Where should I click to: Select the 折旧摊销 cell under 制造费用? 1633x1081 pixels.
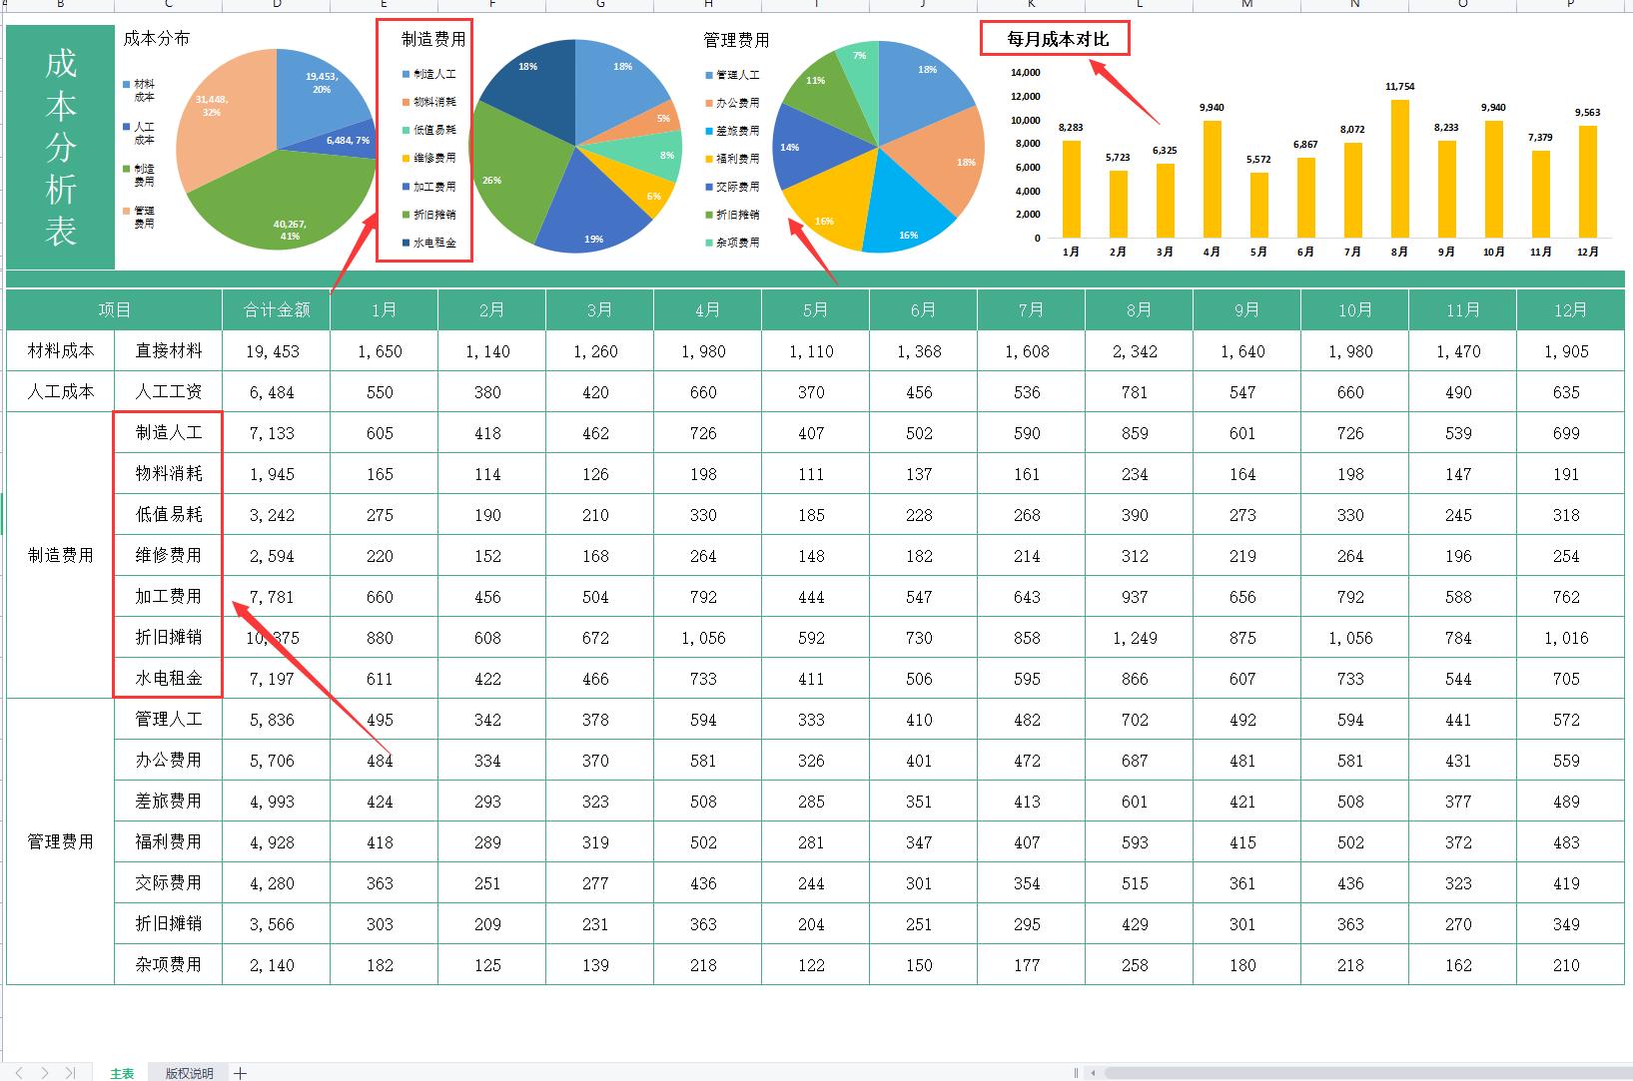169,637
